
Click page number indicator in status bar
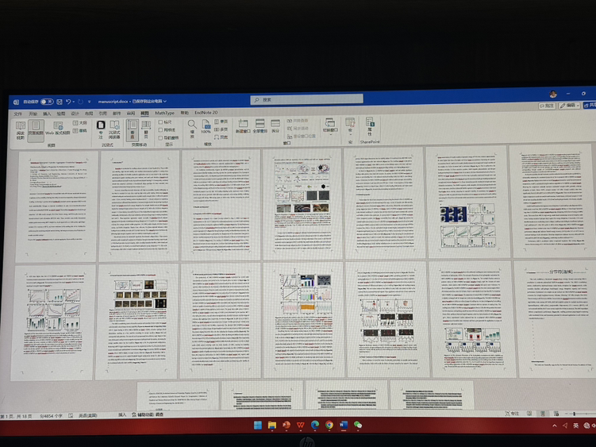[17, 416]
